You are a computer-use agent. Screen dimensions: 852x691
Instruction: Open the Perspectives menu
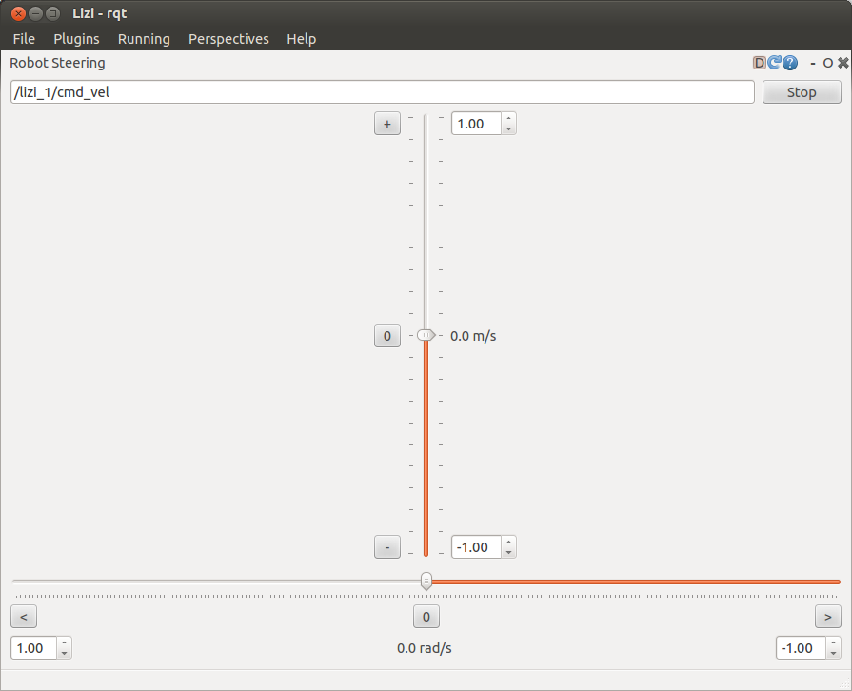228,39
